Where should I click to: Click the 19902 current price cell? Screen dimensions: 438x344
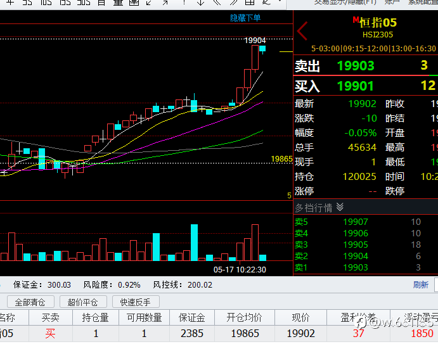[x=301, y=334]
